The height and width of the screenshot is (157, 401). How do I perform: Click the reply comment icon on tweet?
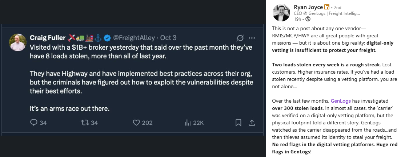click(34, 123)
